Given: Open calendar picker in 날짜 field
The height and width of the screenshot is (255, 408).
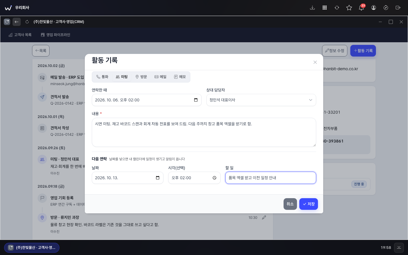Looking at the screenshot, I should [x=158, y=178].
